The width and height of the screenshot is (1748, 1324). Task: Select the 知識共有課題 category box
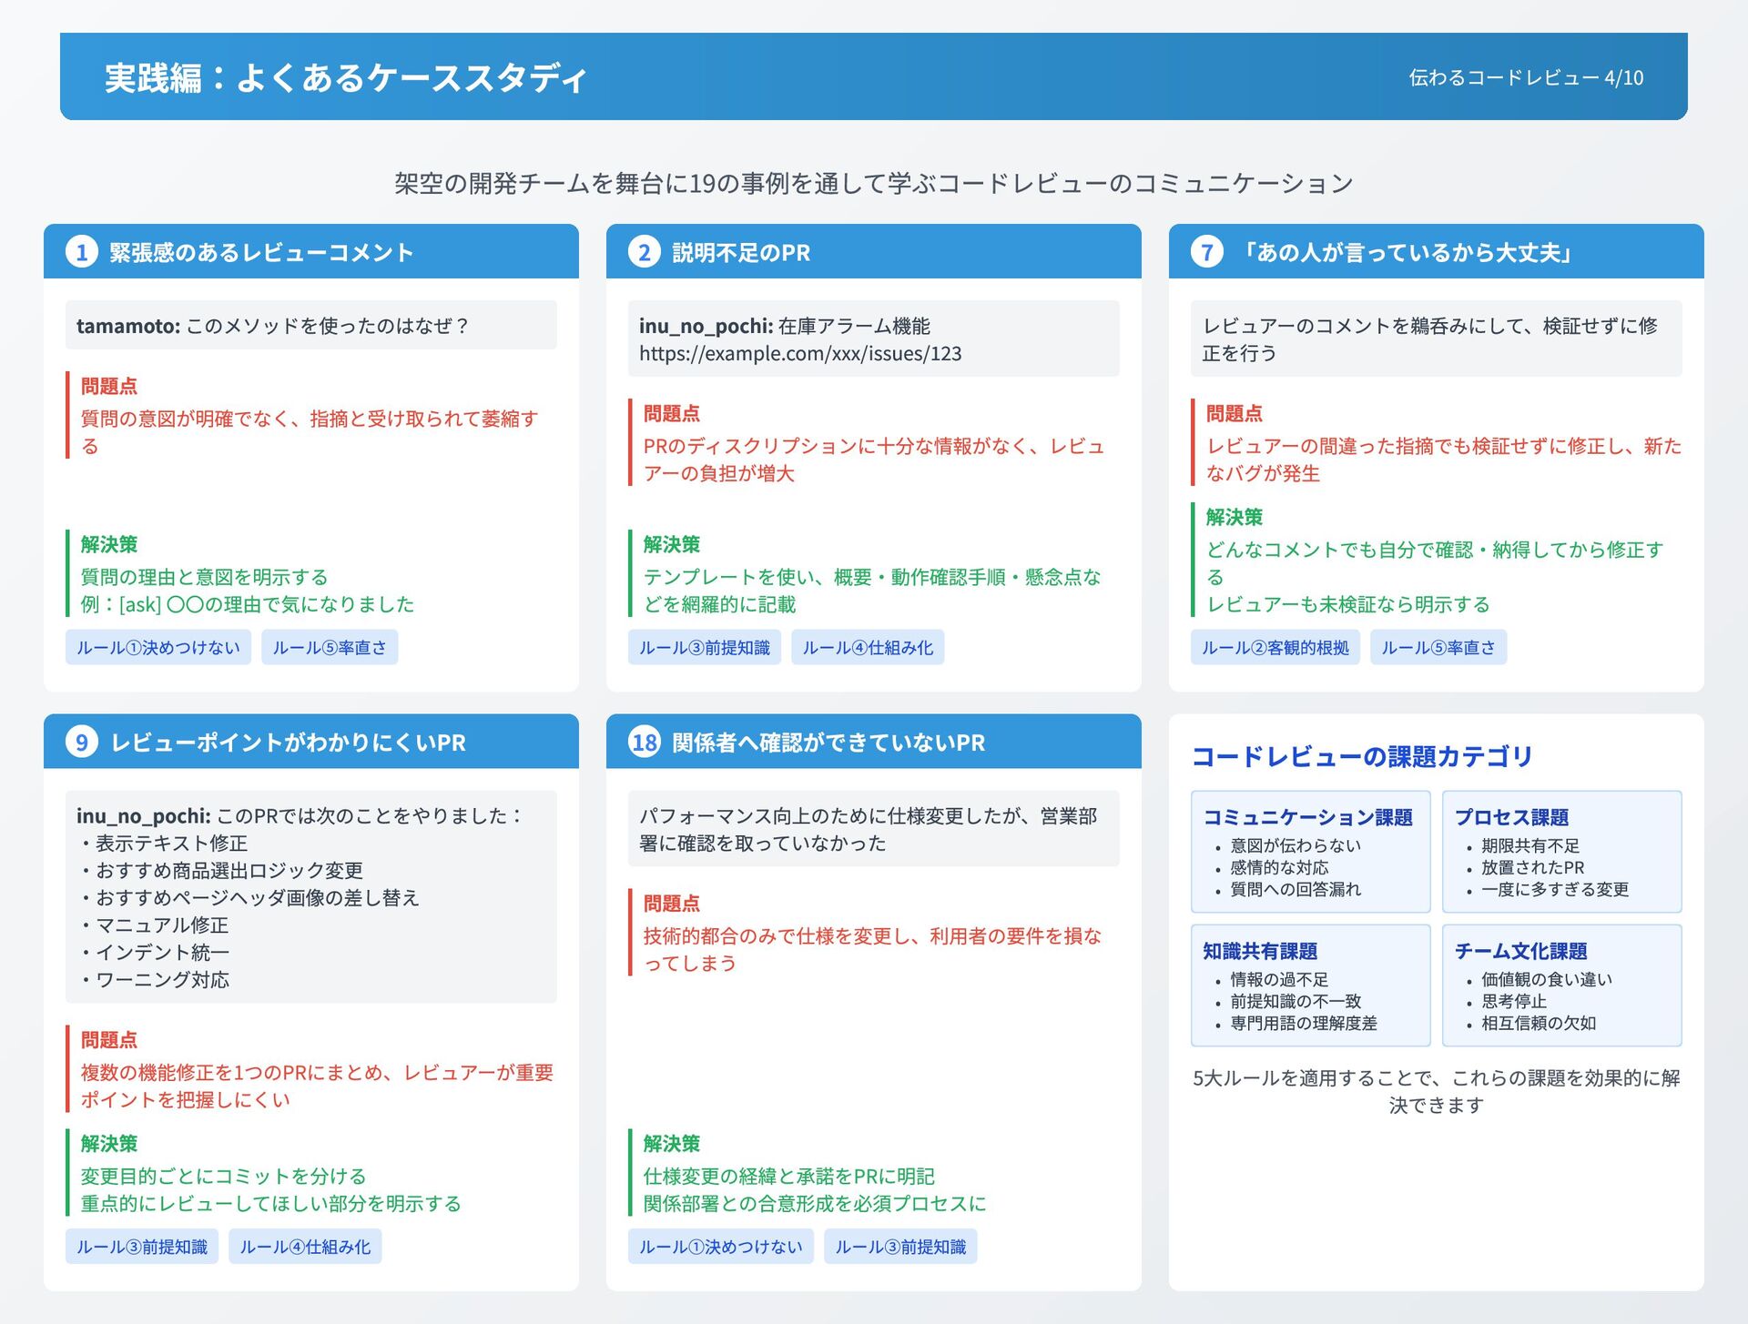tap(1310, 985)
